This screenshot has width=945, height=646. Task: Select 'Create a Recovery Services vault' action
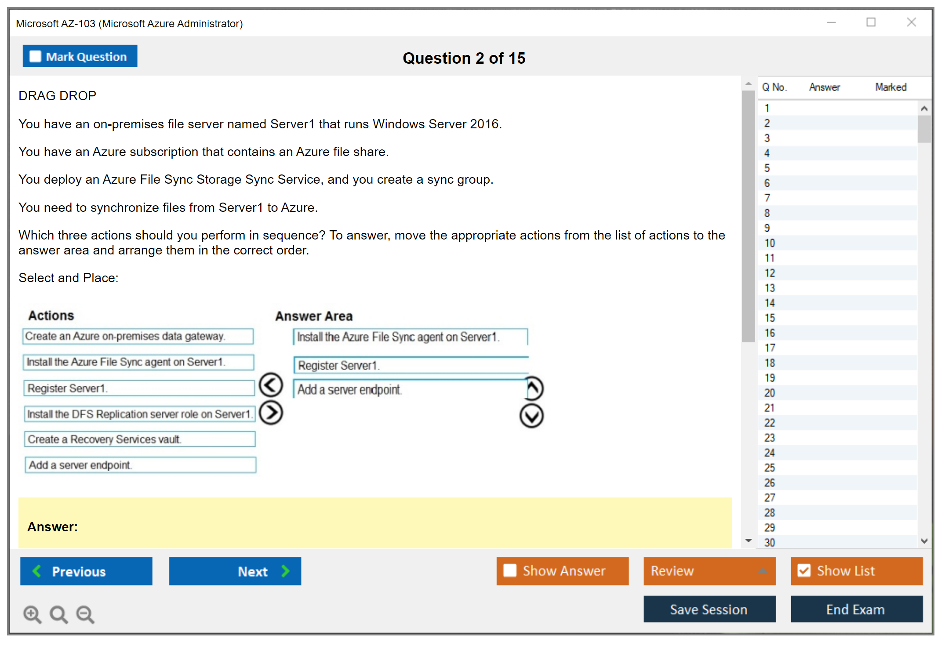coord(140,439)
